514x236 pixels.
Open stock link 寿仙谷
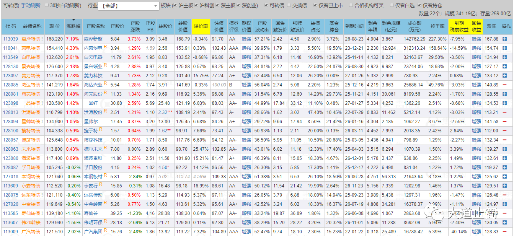91,213
